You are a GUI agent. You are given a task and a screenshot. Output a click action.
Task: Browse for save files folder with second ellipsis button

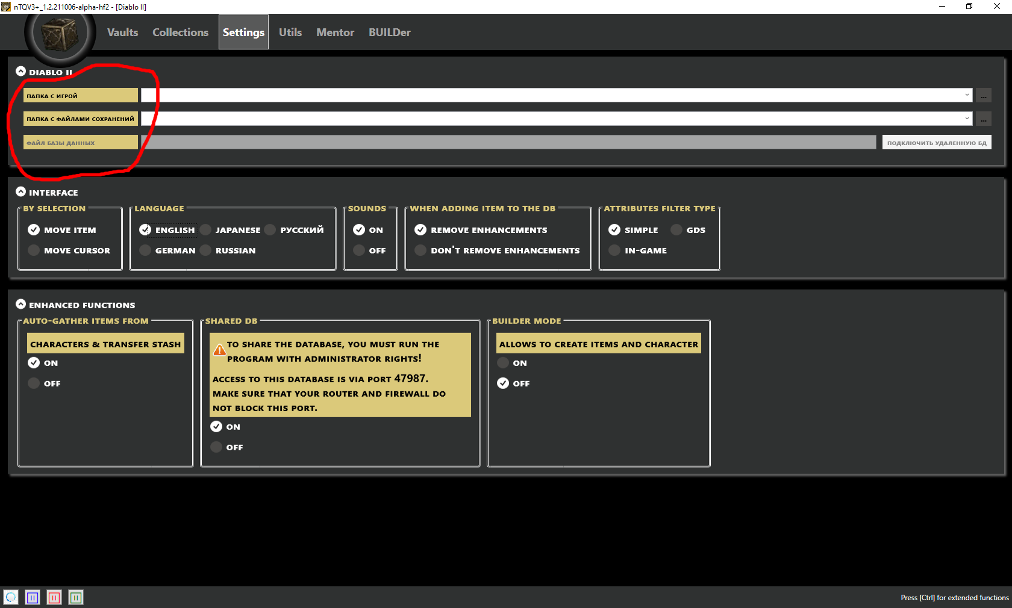click(984, 119)
